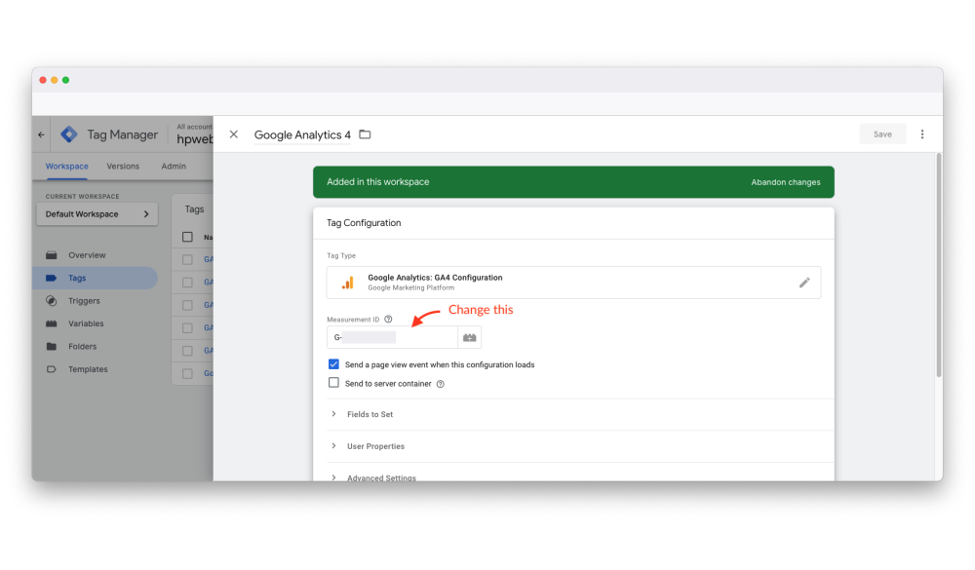Image resolution: width=975 pixels, height=570 pixels.
Task: Enable Send to server container checkbox
Action: [x=334, y=384]
